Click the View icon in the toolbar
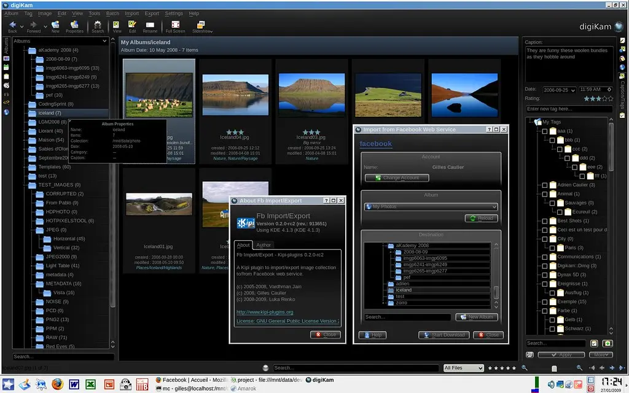This screenshot has width=629, height=393. click(x=117, y=25)
